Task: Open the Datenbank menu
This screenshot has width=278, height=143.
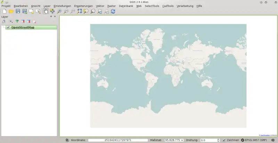Action: coord(126,6)
